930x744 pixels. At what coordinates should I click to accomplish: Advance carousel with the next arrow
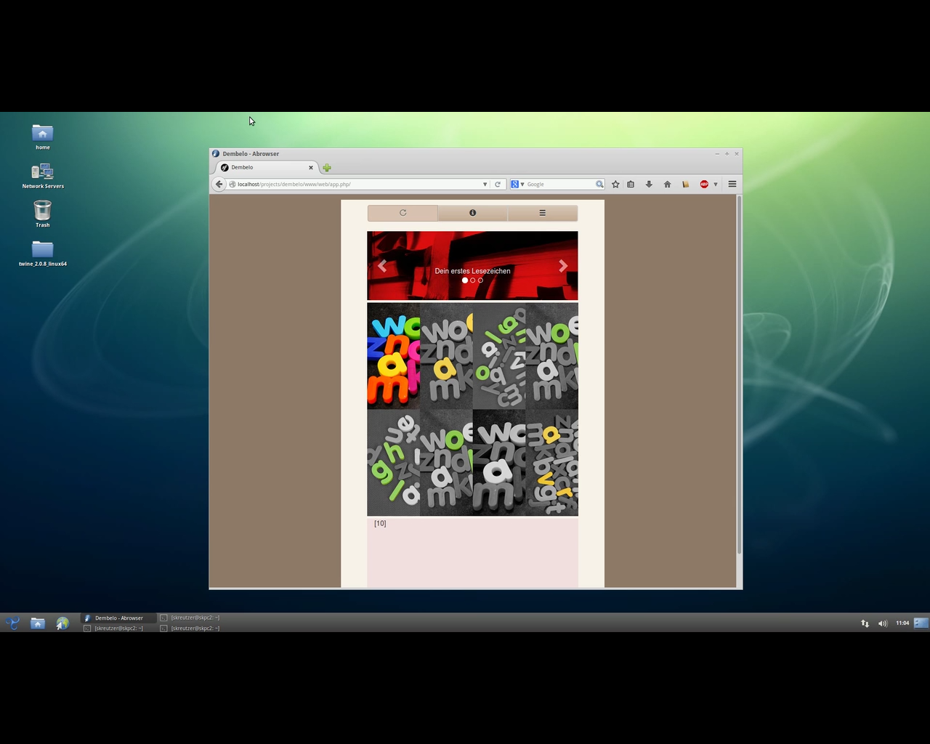(563, 267)
